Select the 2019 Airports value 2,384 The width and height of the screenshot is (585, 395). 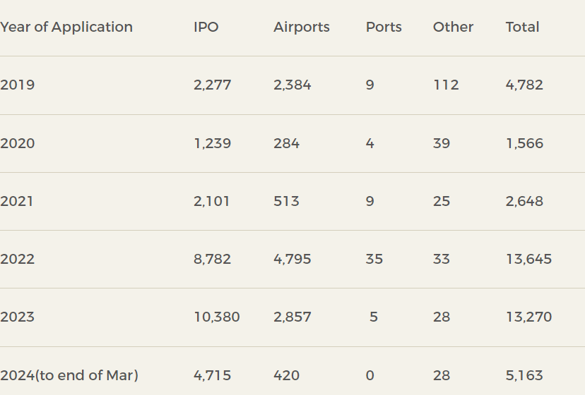(292, 85)
